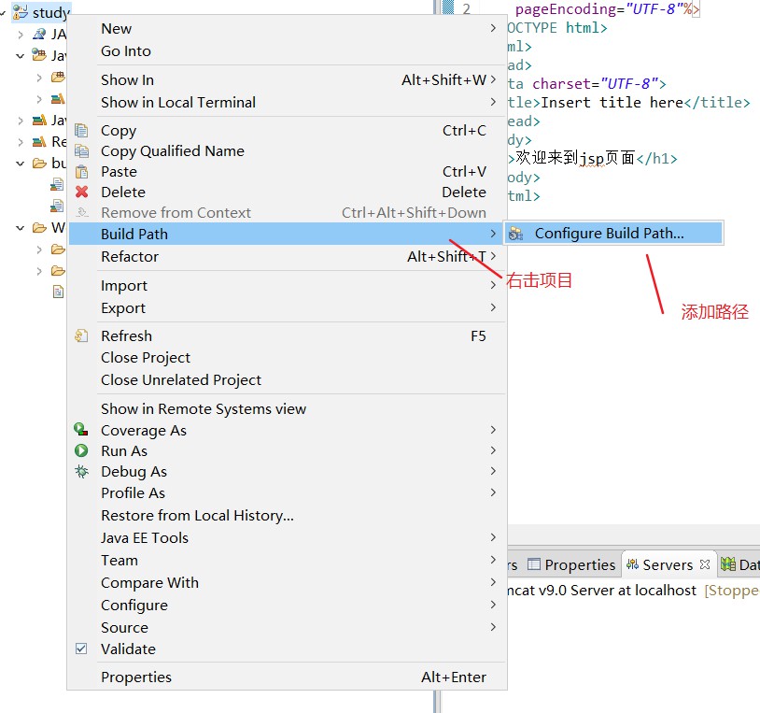
Task: Close the Servers view tab
Action: (x=705, y=564)
